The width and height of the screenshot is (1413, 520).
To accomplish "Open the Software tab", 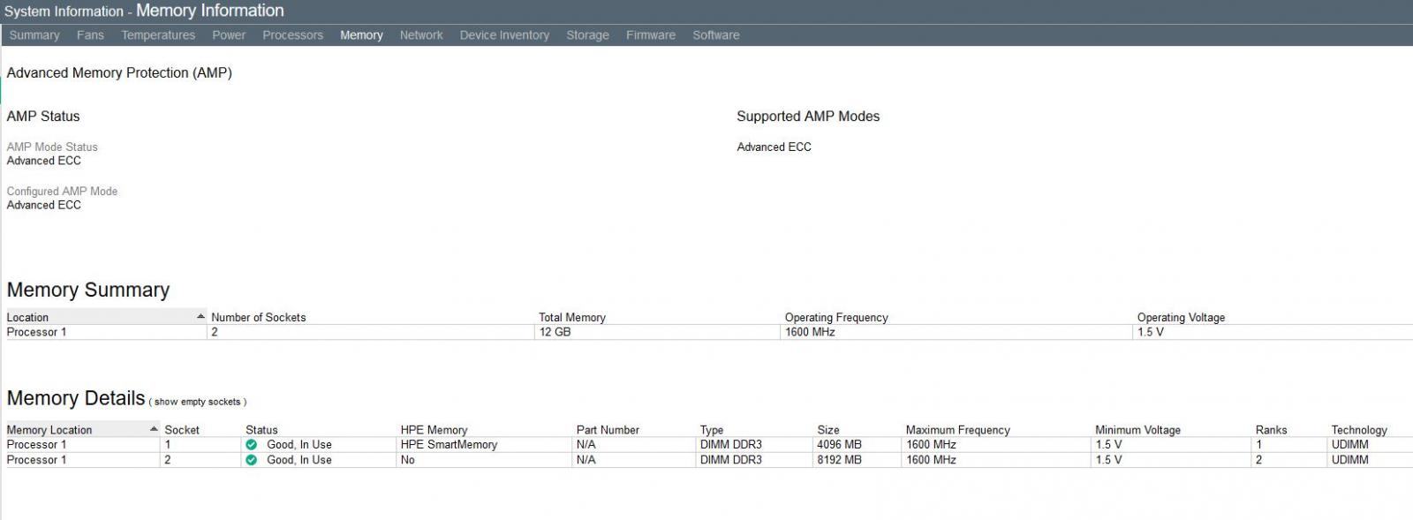I will click(x=716, y=35).
